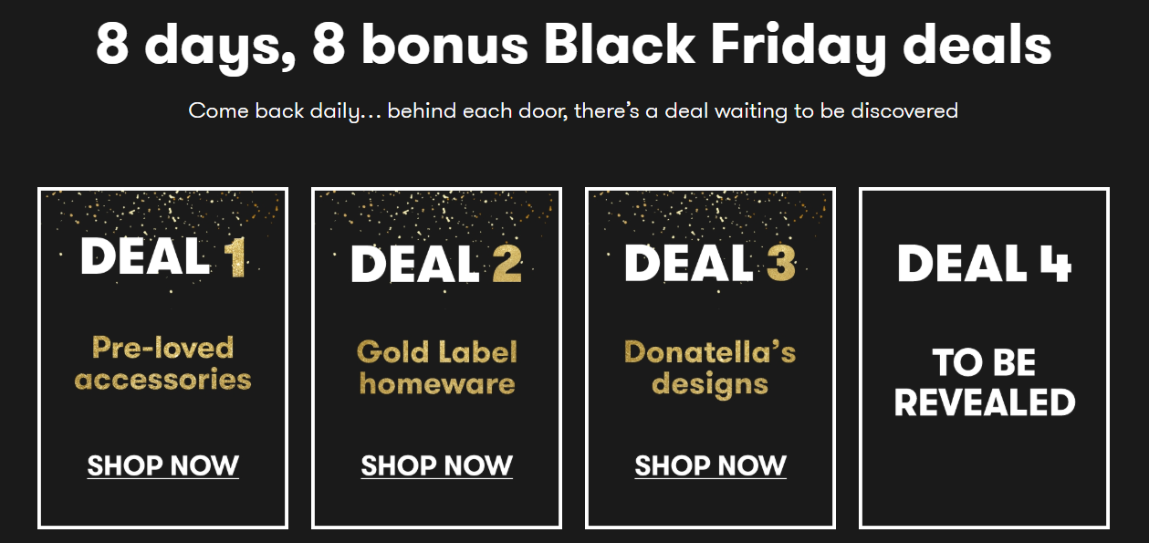Select the DEAL 1 heading
The height and width of the screenshot is (543, 1149).
162,256
